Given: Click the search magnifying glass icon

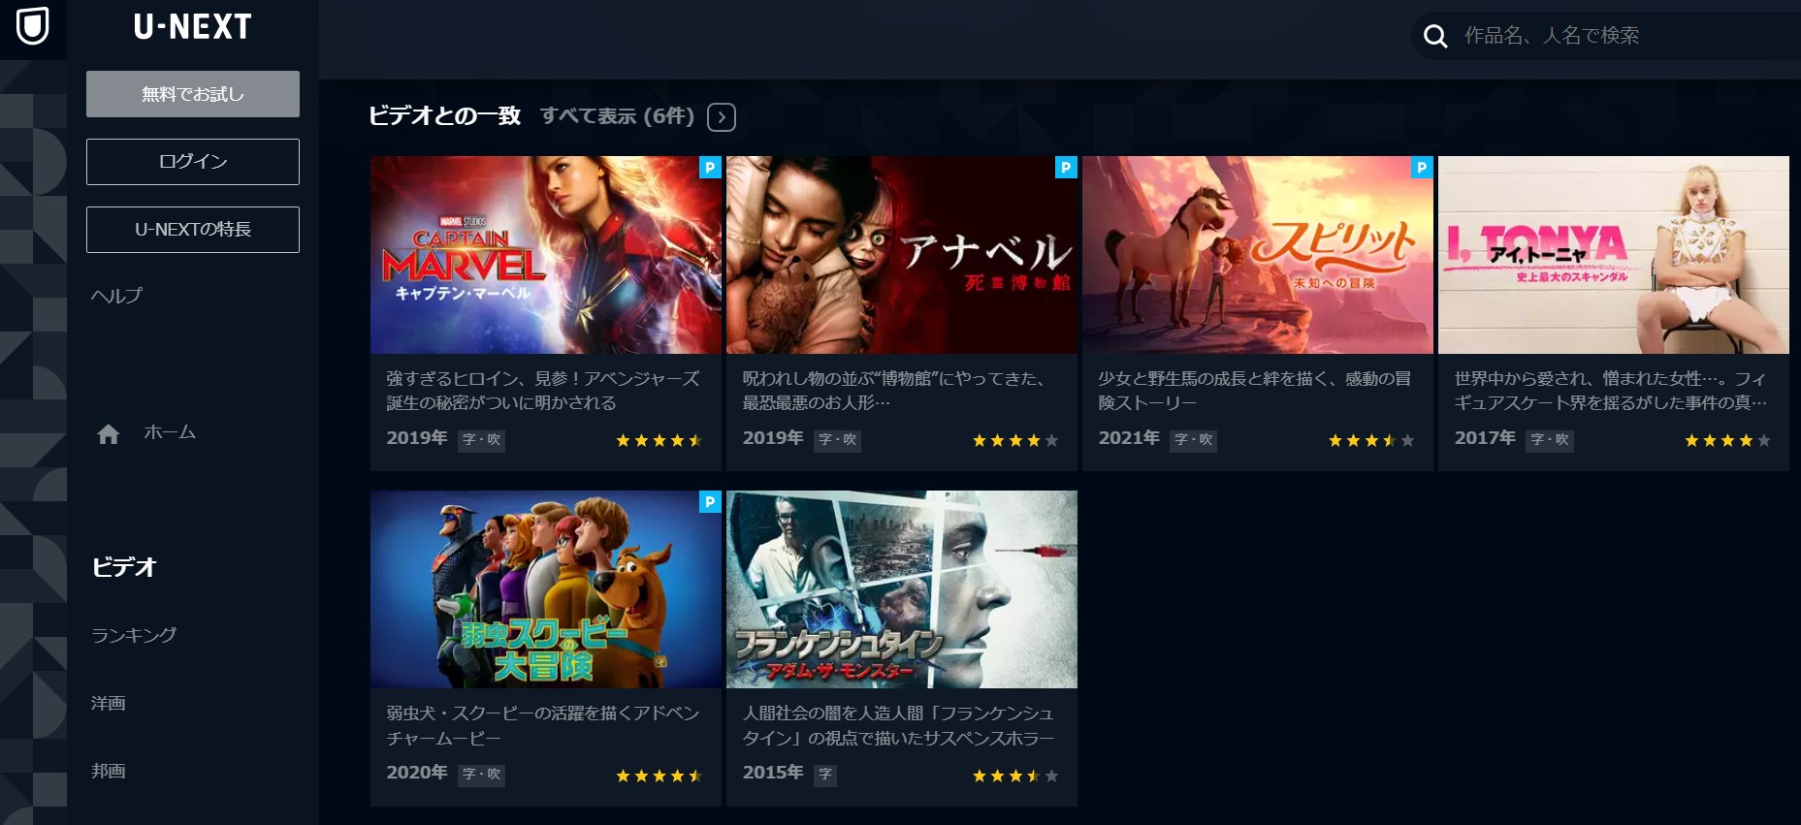Looking at the screenshot, I should tap(1435, 37).
